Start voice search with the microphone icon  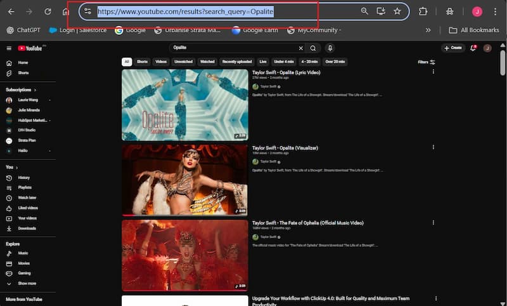click(x=330, y=48)
